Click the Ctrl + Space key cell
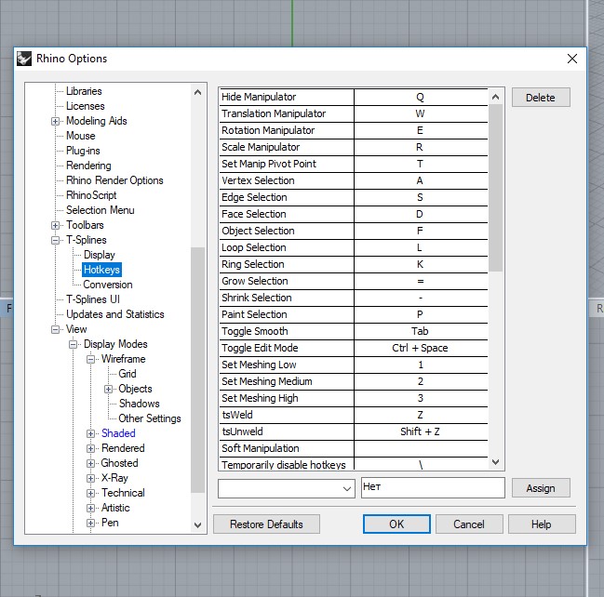 (x=421, y=349)
